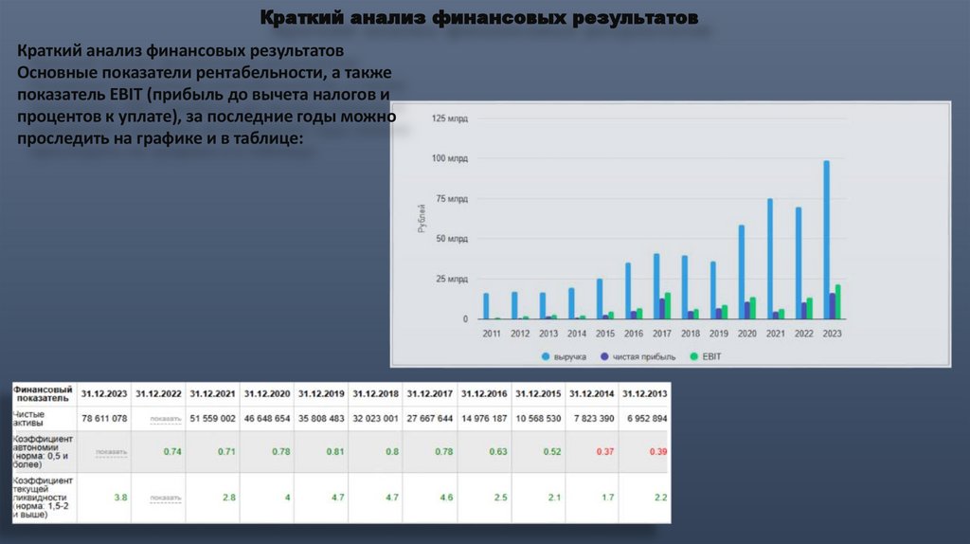Click the 2017 year label on chart axis
The height and width of the screenshot is (544, 970).
[x=662, y=334]
